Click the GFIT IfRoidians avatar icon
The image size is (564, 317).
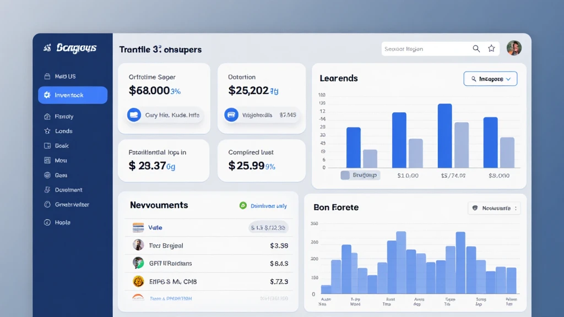click(138, 263)
